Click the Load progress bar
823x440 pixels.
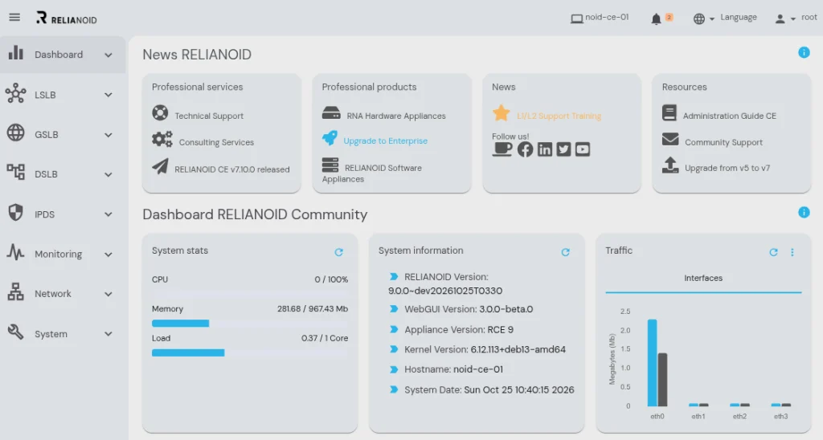pos(250,352)
